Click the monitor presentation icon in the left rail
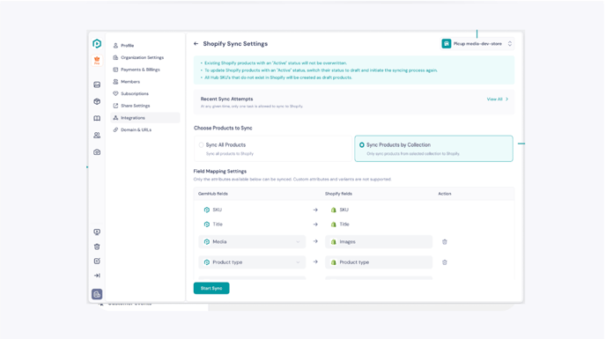Viewport: 606px width, 339px height. coord(97,232)
